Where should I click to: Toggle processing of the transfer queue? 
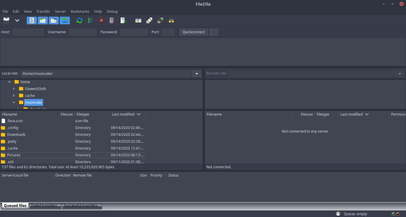(91, 21)
